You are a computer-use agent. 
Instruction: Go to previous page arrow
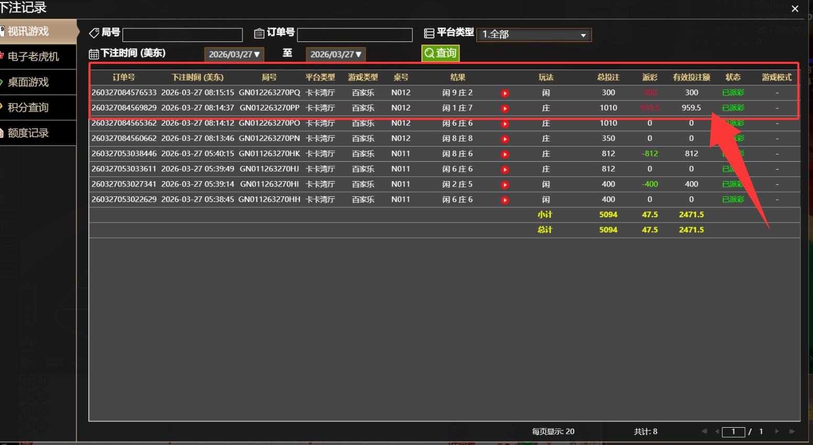pyautogui.click(x=717, y=431)
